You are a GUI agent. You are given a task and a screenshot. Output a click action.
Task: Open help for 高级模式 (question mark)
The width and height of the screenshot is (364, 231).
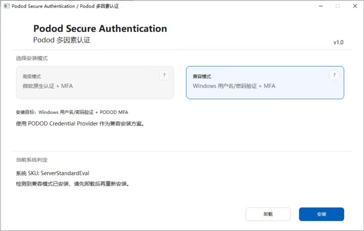[x=164, y=75]
